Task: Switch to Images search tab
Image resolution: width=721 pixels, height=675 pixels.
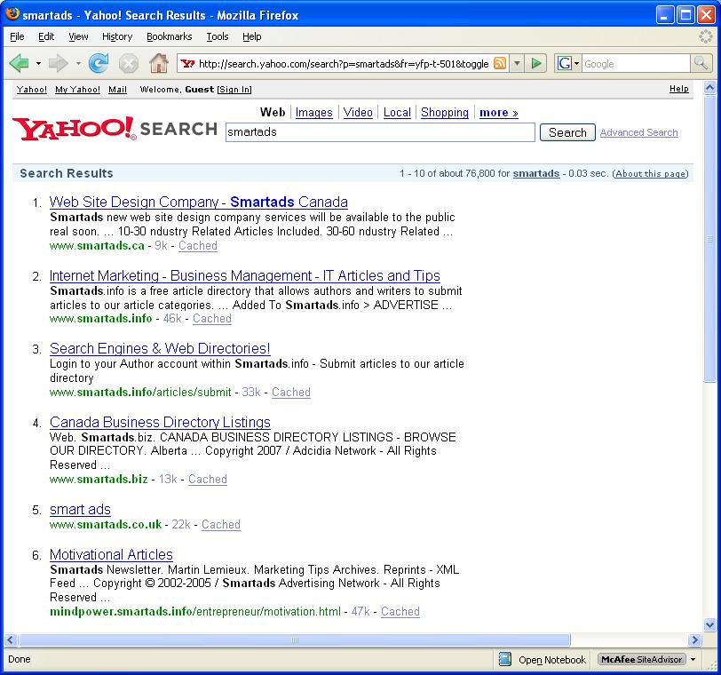Action: pyautogui.click(x=313, y=112)
